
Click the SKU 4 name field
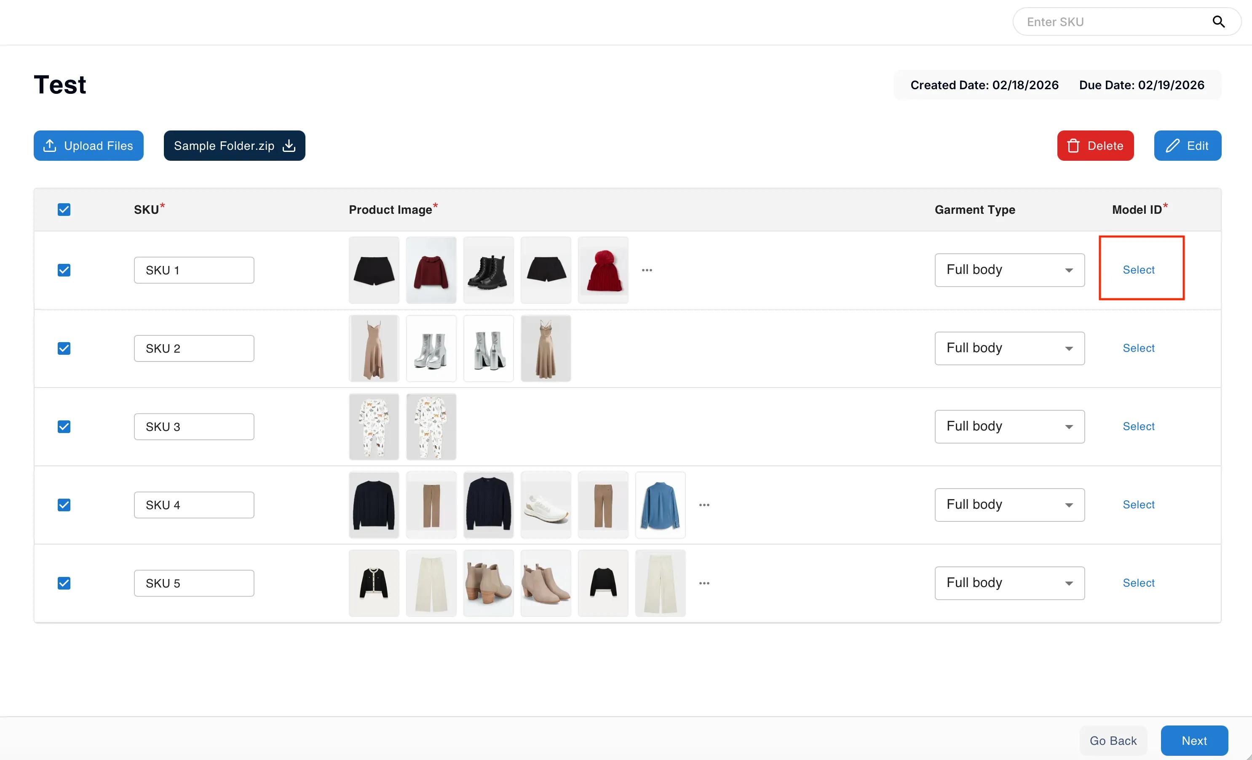coord(194,505)
